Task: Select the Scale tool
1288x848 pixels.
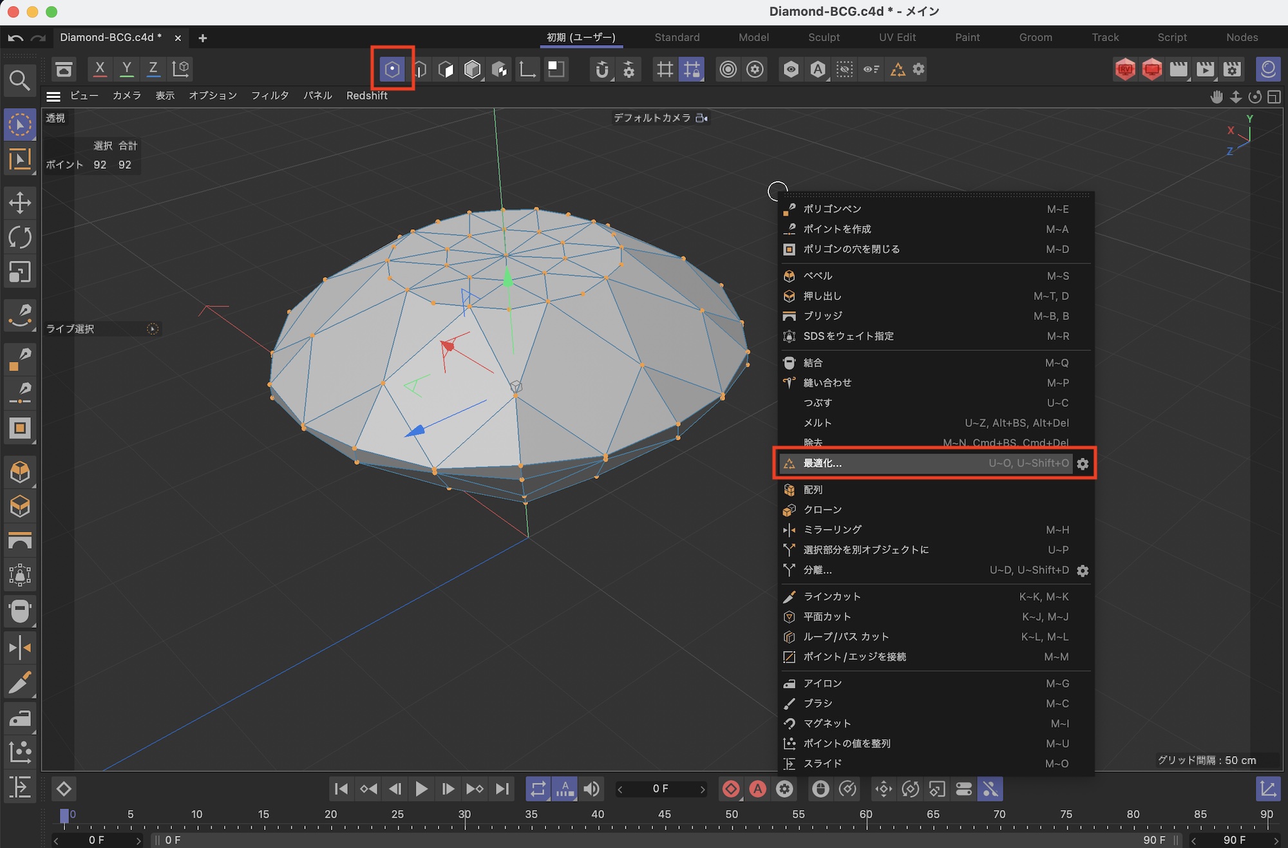Action: click(x=20, y=272)
